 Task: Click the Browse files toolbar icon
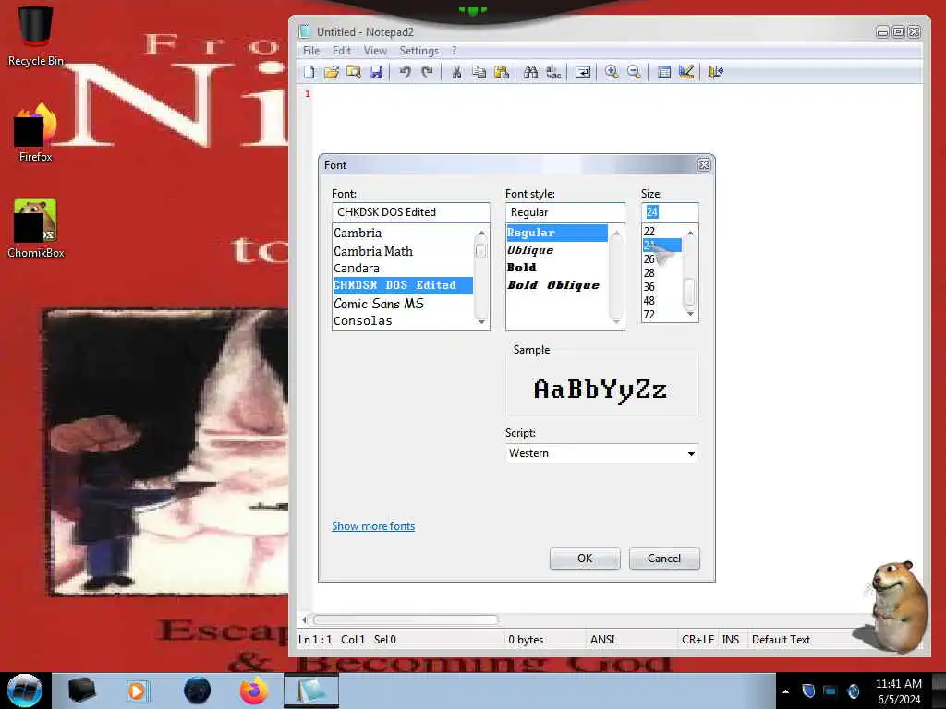[x=354, y=72]
